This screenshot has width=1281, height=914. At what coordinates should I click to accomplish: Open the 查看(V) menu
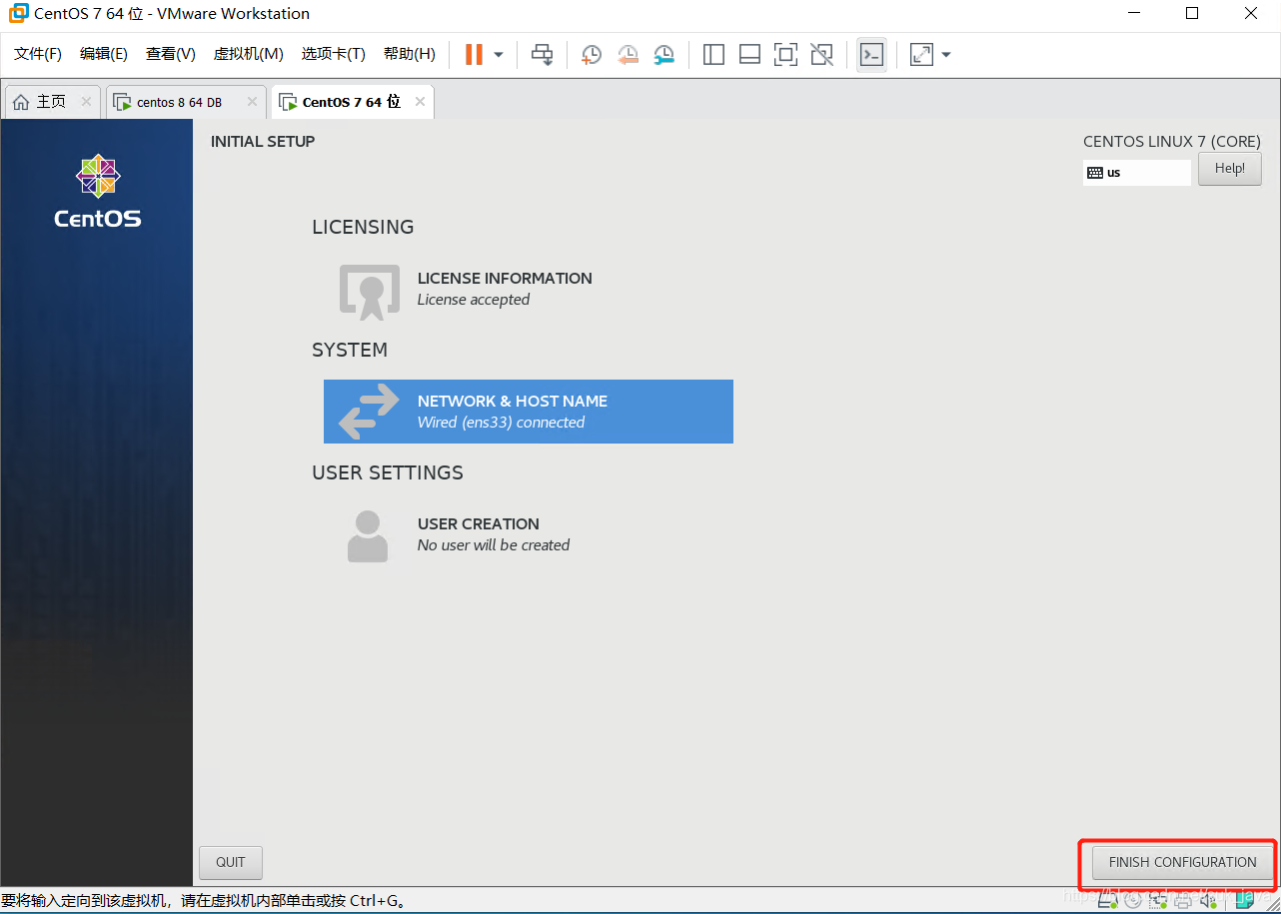pyautogui.click(x=171, y=54)
